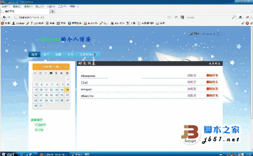Image resolution: width=253 pixels, height=156 pixels.
Task: Open the Disable menu in Web Developer toolbar
Action: click(6, 23)
